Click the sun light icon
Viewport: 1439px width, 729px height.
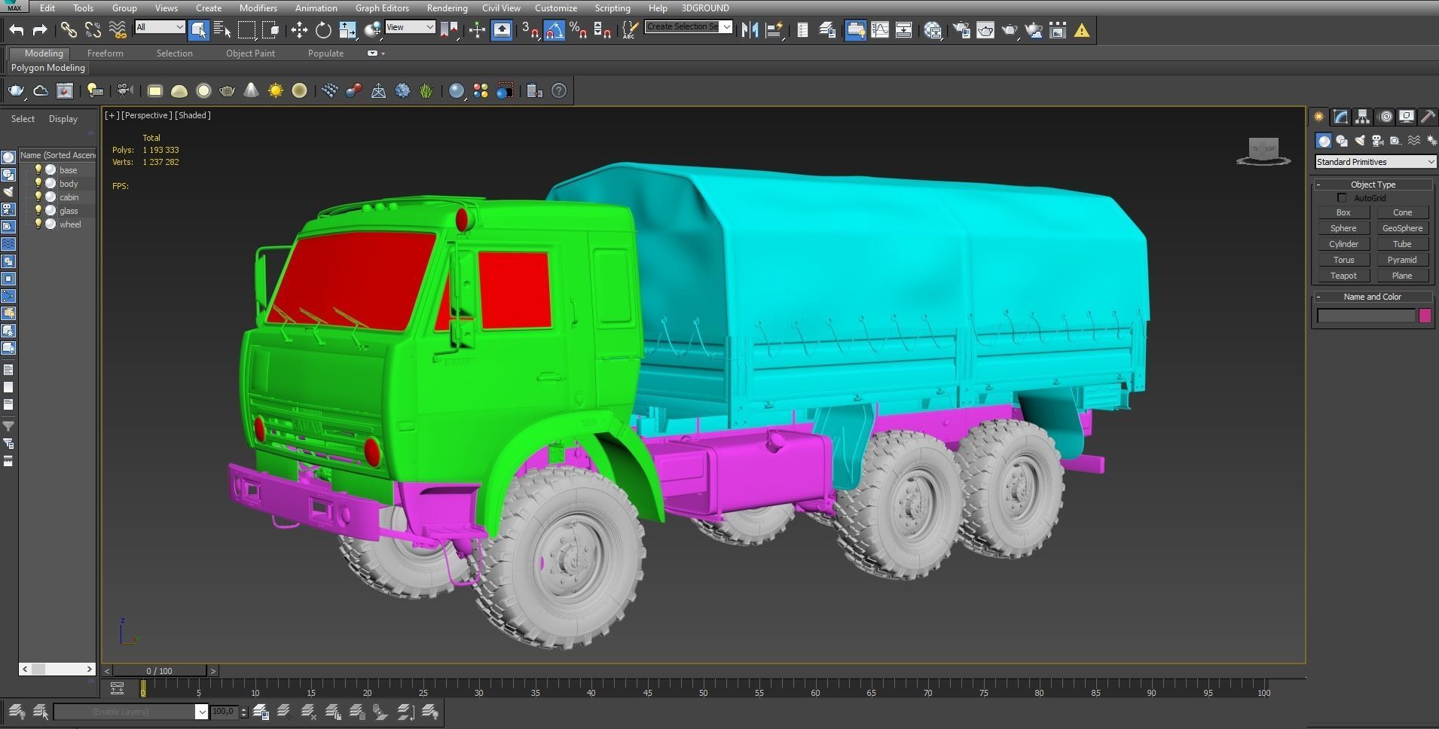click(x=276, y=91)
